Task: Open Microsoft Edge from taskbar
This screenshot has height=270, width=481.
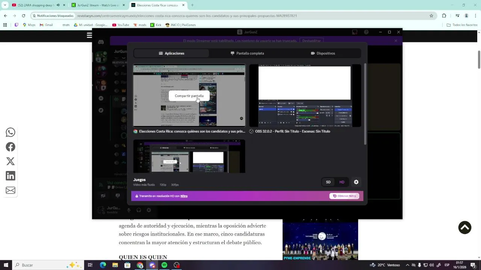Action: click(x=103, y=265)
